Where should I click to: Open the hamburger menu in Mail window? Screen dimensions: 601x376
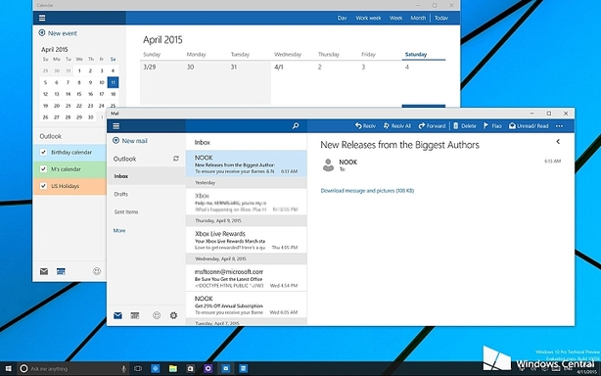tap(116, 125)
